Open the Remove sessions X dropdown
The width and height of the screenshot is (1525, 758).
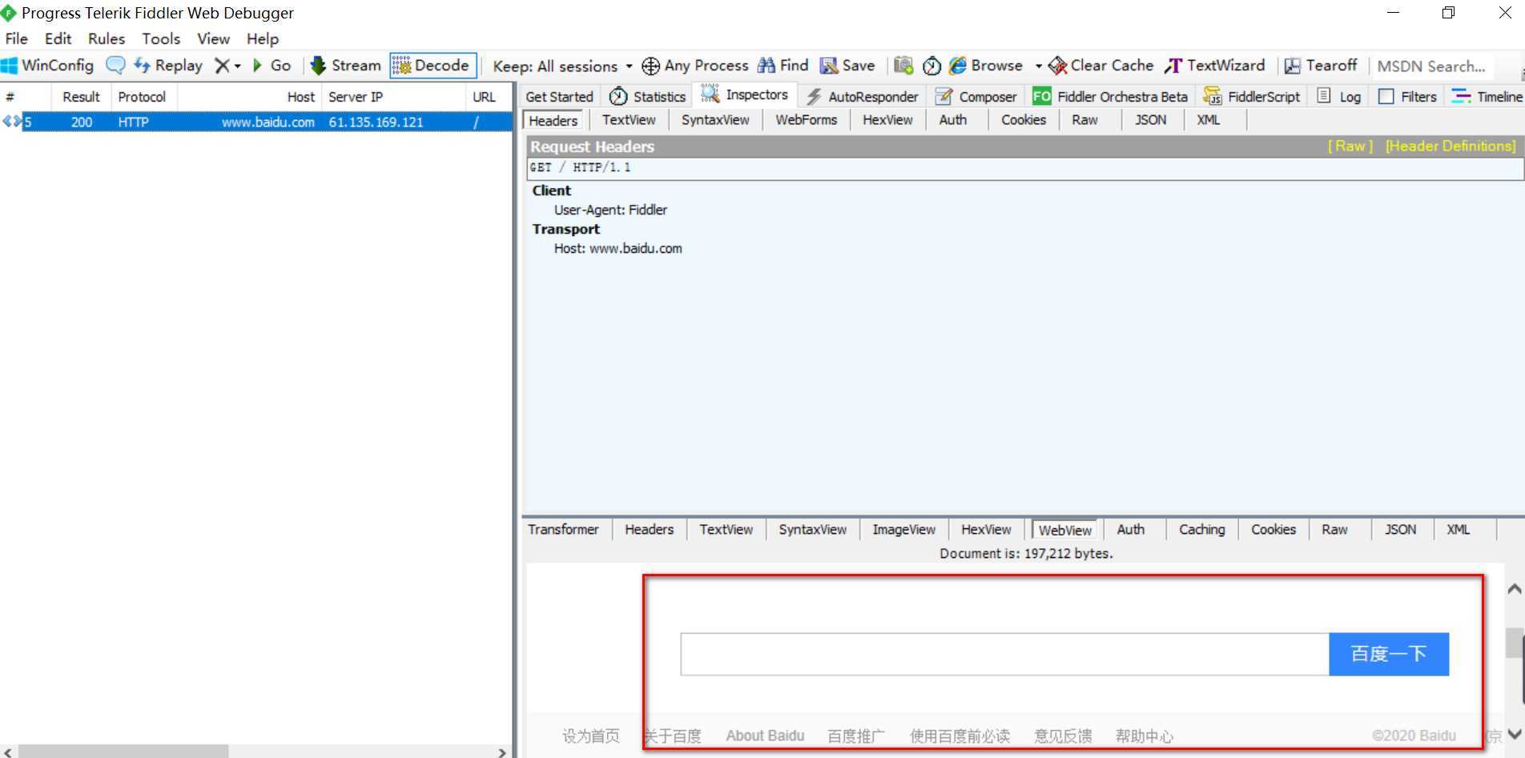[227, 66]
